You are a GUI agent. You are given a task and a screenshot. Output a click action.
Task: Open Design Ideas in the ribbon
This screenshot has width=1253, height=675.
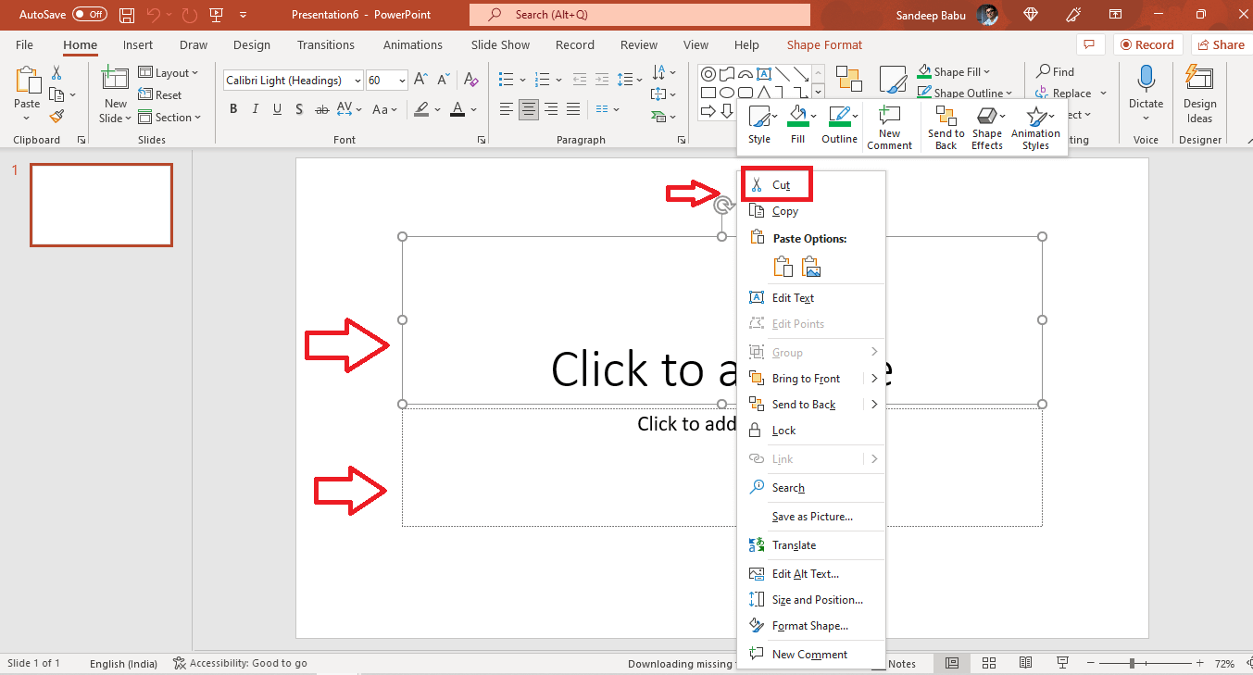[x=1199, y=95]
